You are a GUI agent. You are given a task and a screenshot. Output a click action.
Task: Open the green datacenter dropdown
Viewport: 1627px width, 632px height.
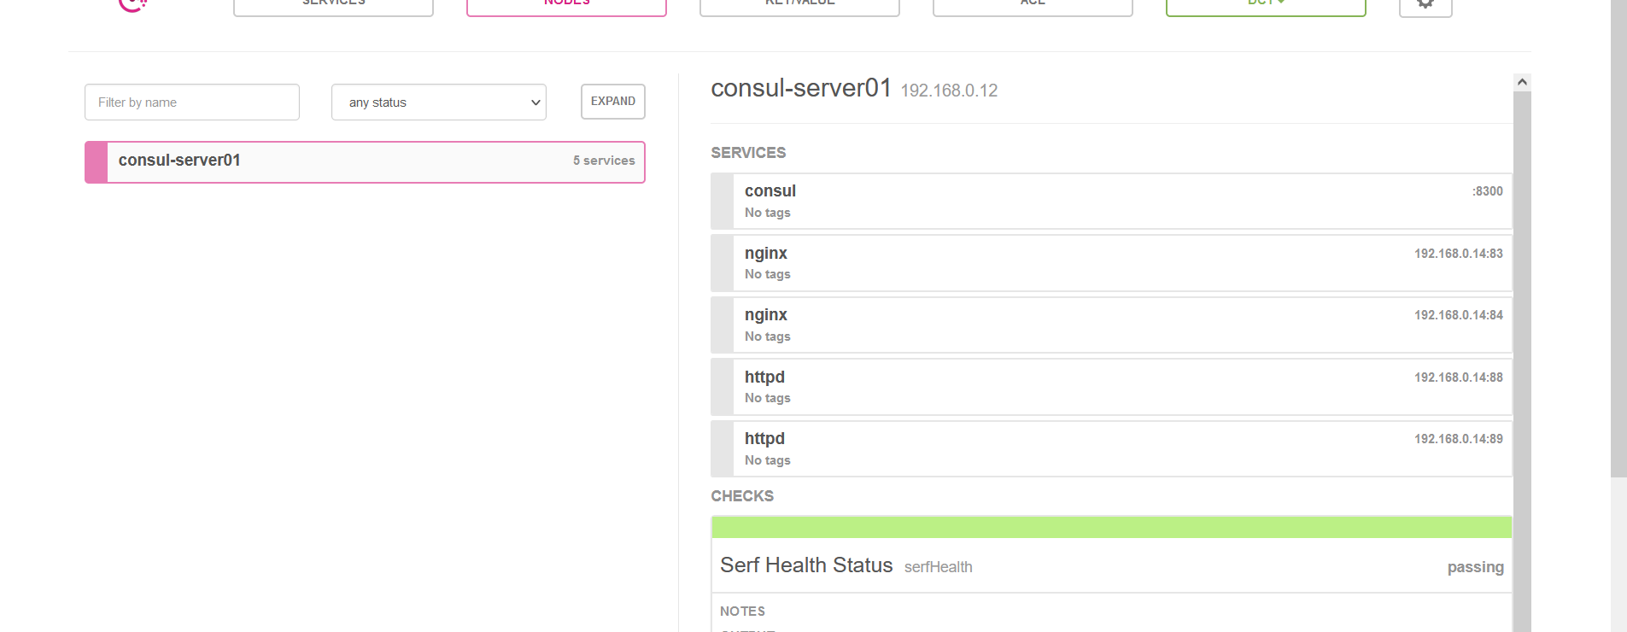click(x=1266, y=5)
